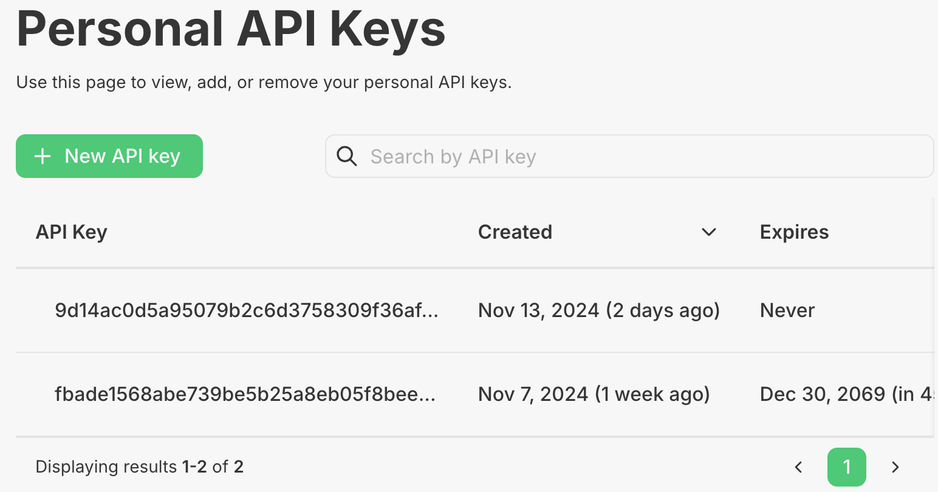Click the plus icon on New API key

tap(43, 157)
